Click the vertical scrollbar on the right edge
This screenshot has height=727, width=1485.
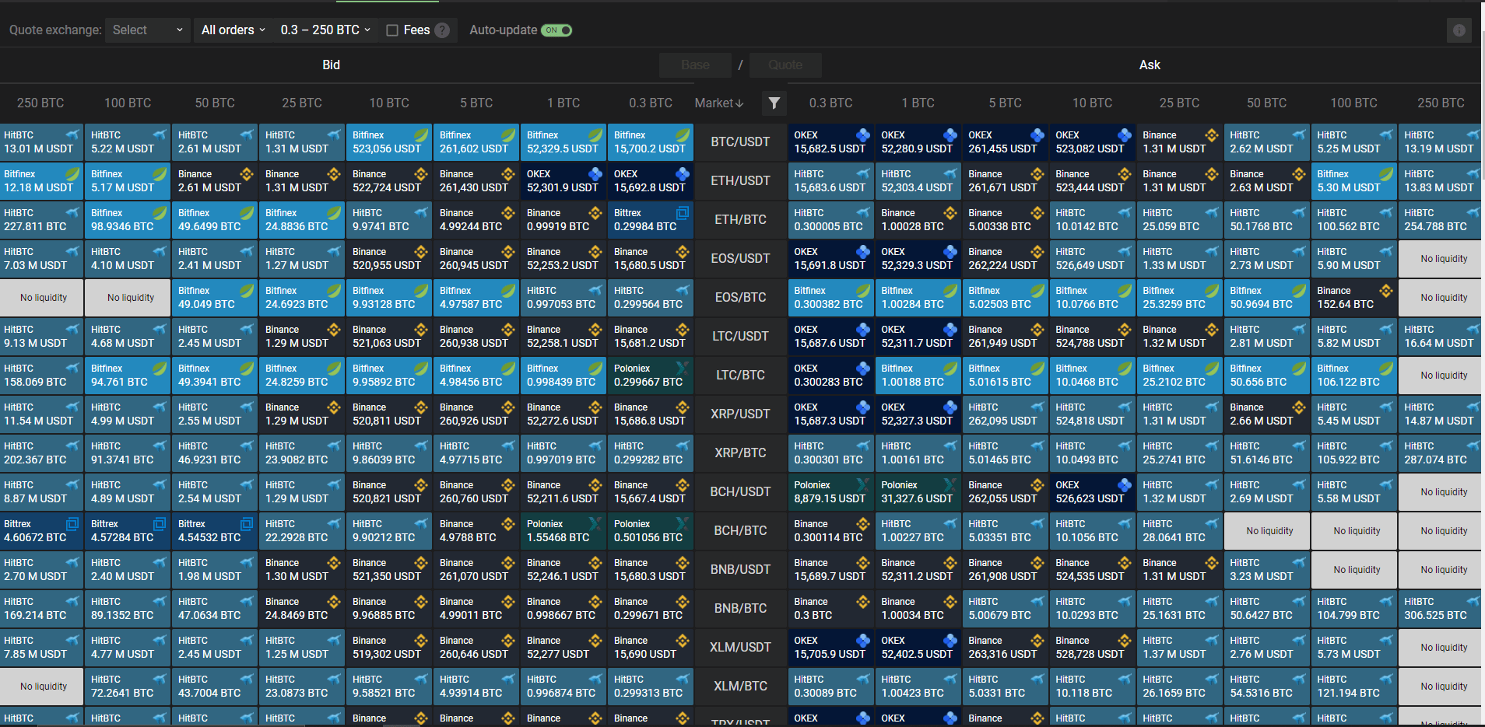coord(1482,311)
